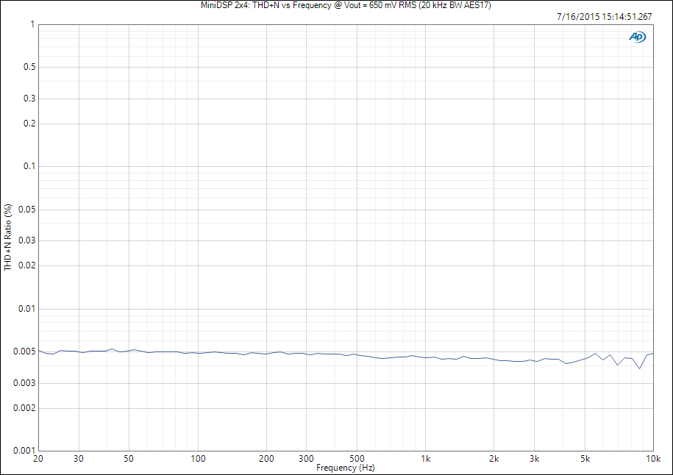Click the x-axis tick label '3k'
This screenshot has width=673, height=475.
(x=535, y=459)
